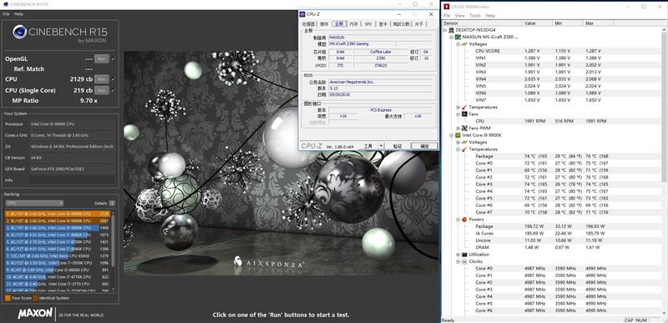
Task: Click the CPU-Z title bar icon
Action: pos(303,14)
